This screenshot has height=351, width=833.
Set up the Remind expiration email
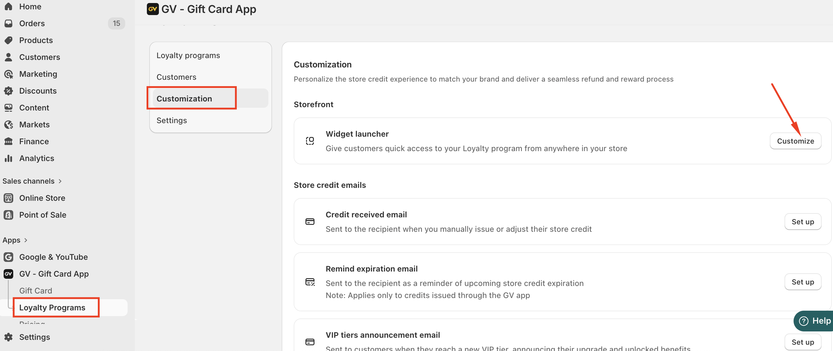[802, 282]
